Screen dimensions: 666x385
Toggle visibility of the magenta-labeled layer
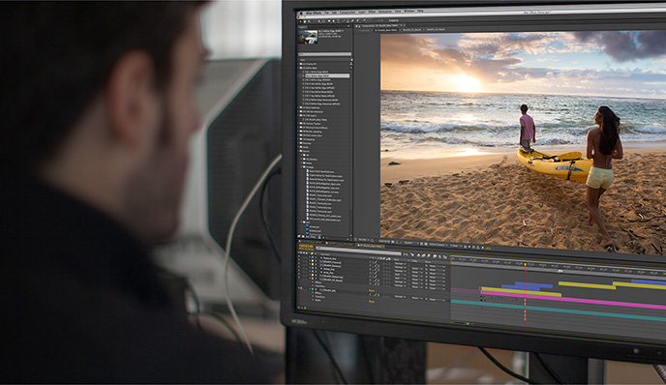click(x=298, y=278)
